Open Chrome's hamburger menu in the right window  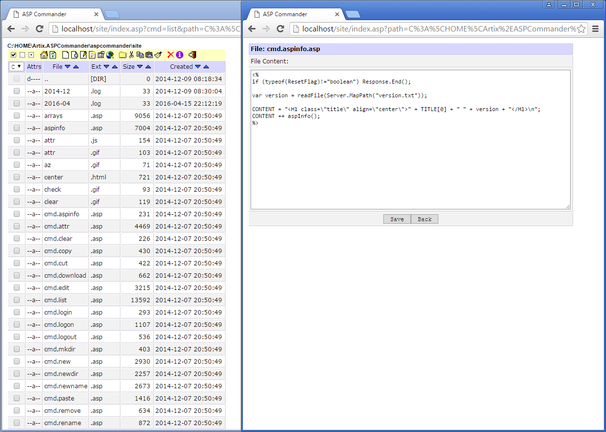595,29
